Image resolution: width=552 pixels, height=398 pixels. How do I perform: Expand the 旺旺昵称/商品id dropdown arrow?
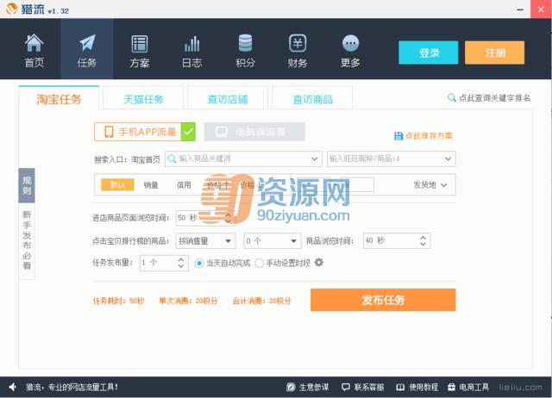click(448, 159)
